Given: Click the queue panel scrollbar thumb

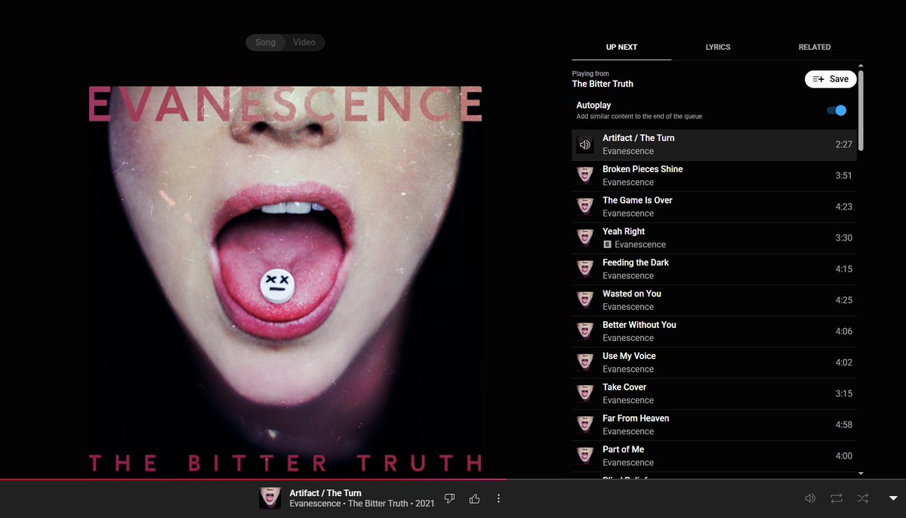Looking at the screenshot, I should (861, 110).
